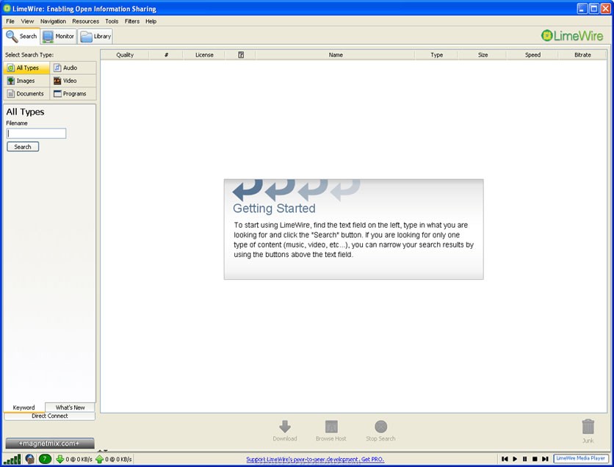Select the Images search type

coord(26,81)
